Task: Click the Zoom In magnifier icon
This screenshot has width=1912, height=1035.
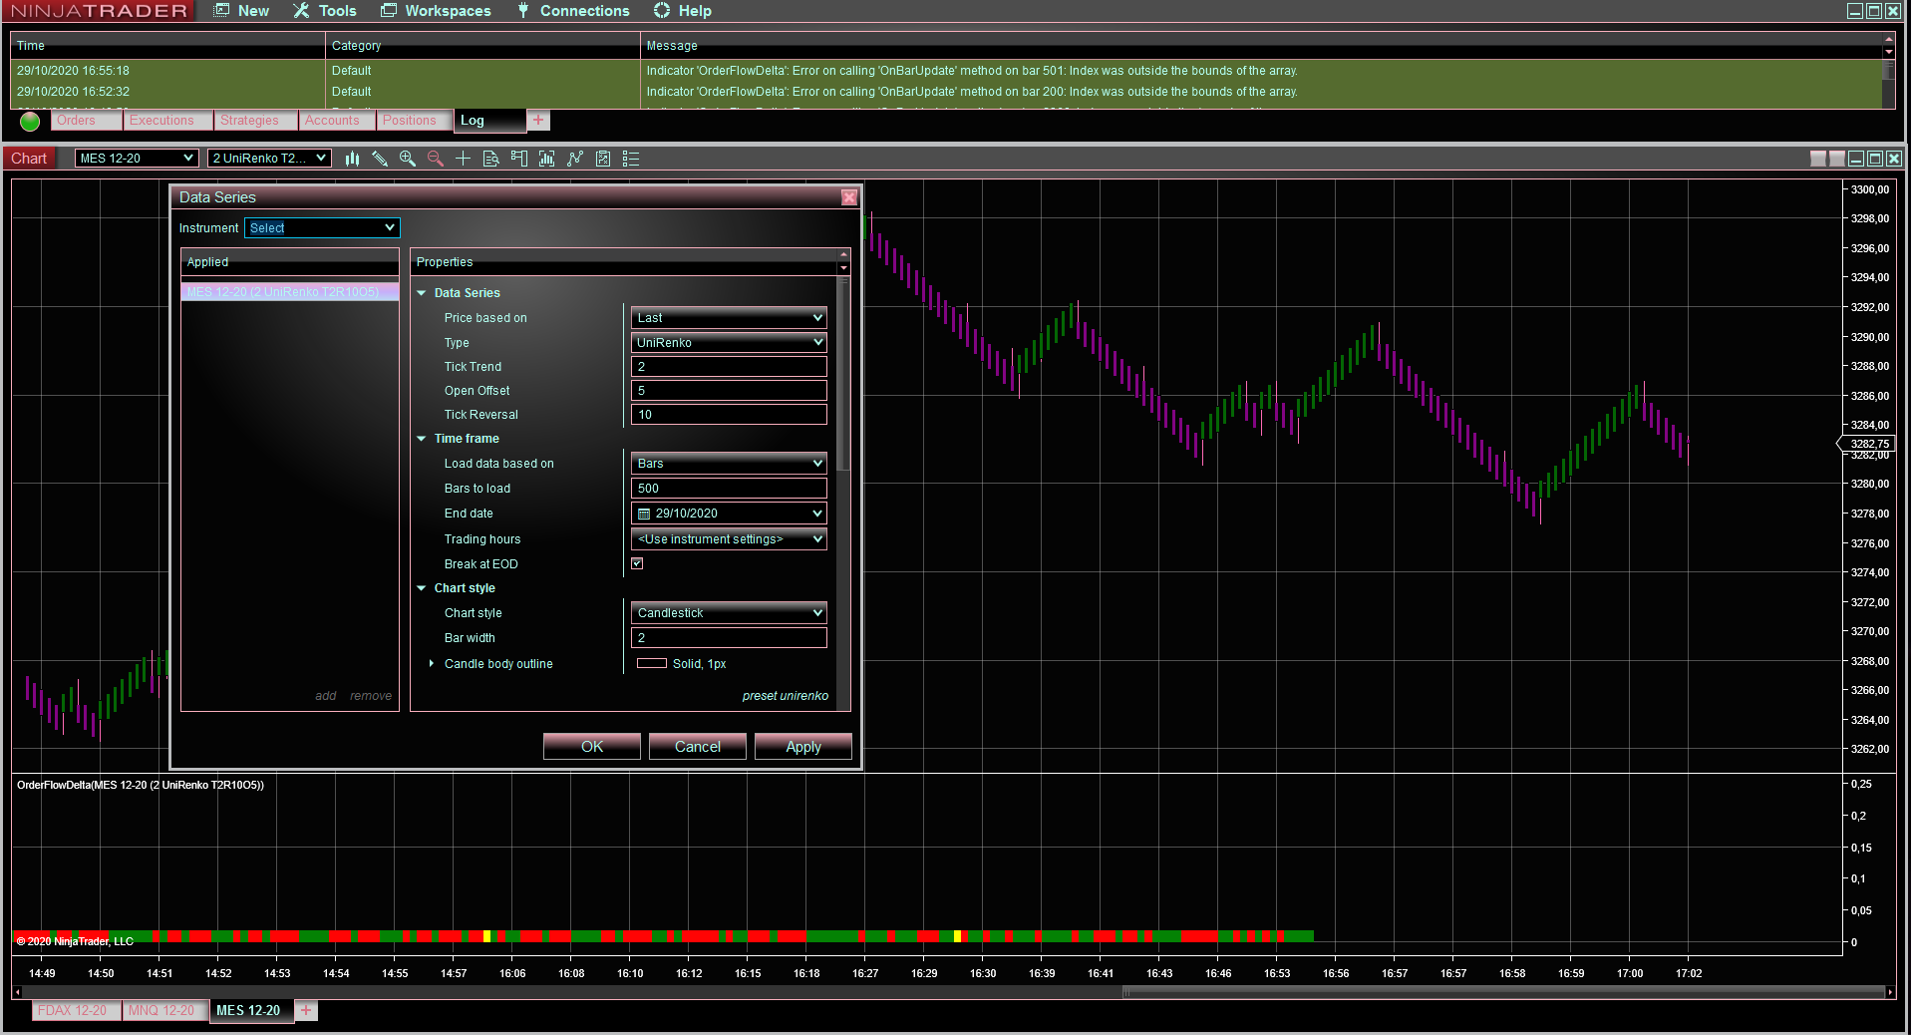Action: pos(408,159)
